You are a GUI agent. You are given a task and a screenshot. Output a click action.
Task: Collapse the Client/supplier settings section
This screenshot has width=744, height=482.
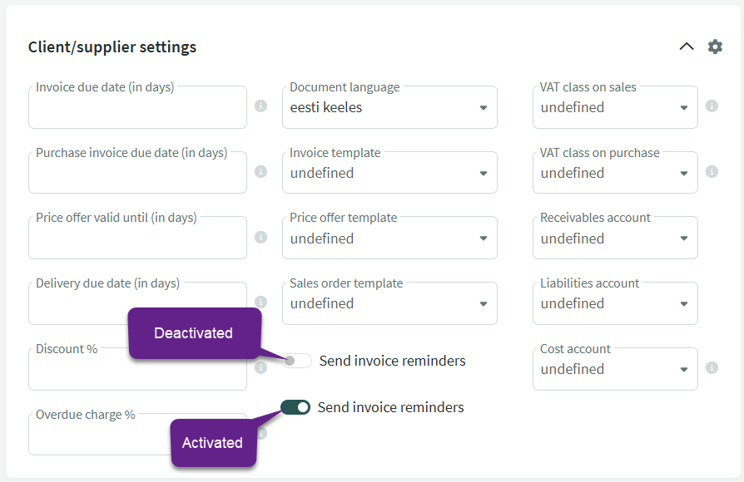coord(686,47)
